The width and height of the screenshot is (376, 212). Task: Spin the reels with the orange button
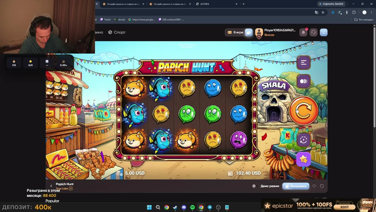click(303, 110)
